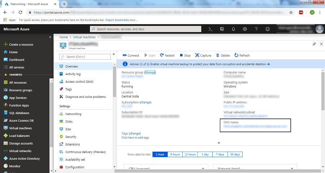Viewport: 325px width, 173px height.
Task: Open App Services
Action: click(15, 98)
